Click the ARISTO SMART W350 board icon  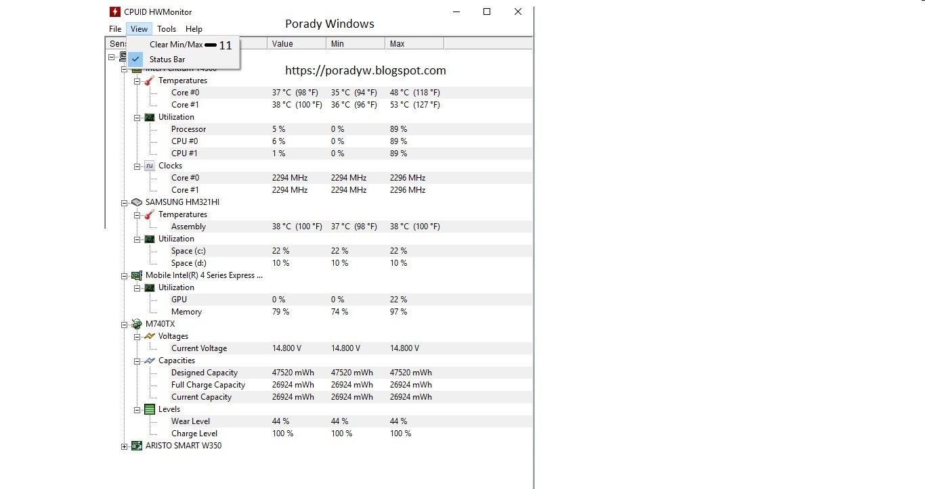pyautogui.click(x=136, y=446)
